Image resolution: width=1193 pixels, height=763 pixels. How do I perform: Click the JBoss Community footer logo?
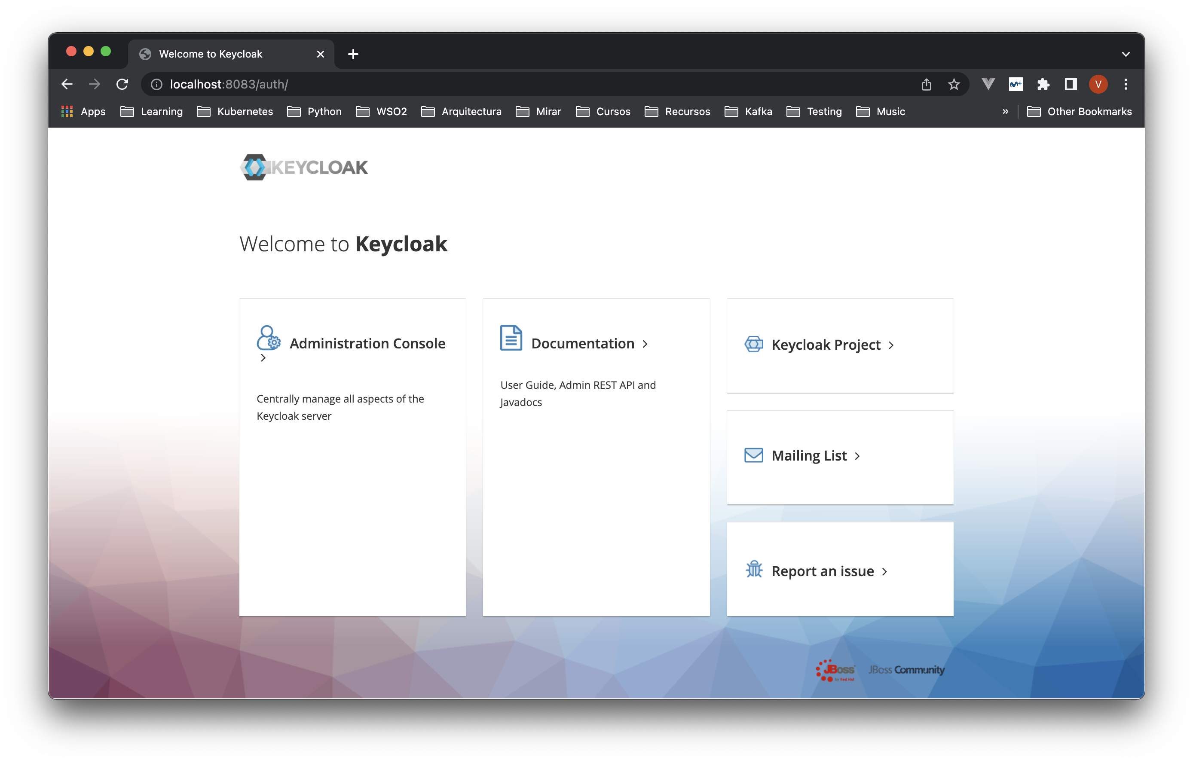click(906, 670)
